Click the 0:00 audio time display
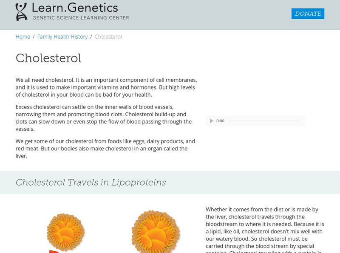This screenshot has height=253, width=340. click(220, 121)
